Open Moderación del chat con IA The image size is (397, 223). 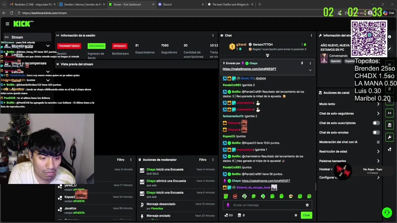pos(349,142)
